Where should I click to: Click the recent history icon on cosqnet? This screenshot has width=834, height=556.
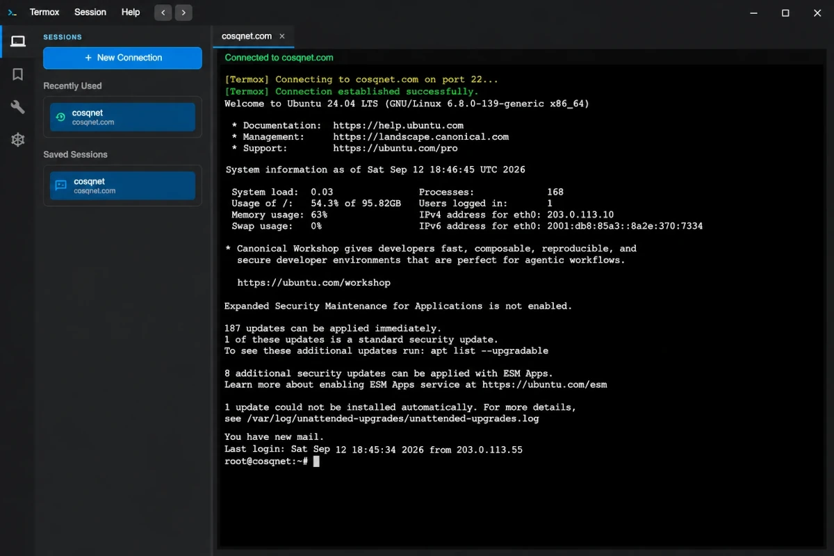tap(60, 117)
